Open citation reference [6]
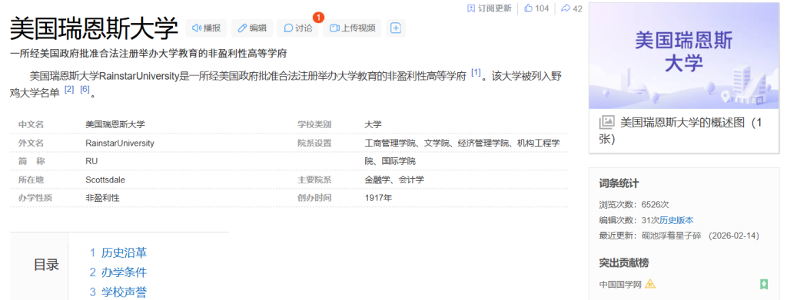Screen dimensions: 787x300 coord(85,90)
